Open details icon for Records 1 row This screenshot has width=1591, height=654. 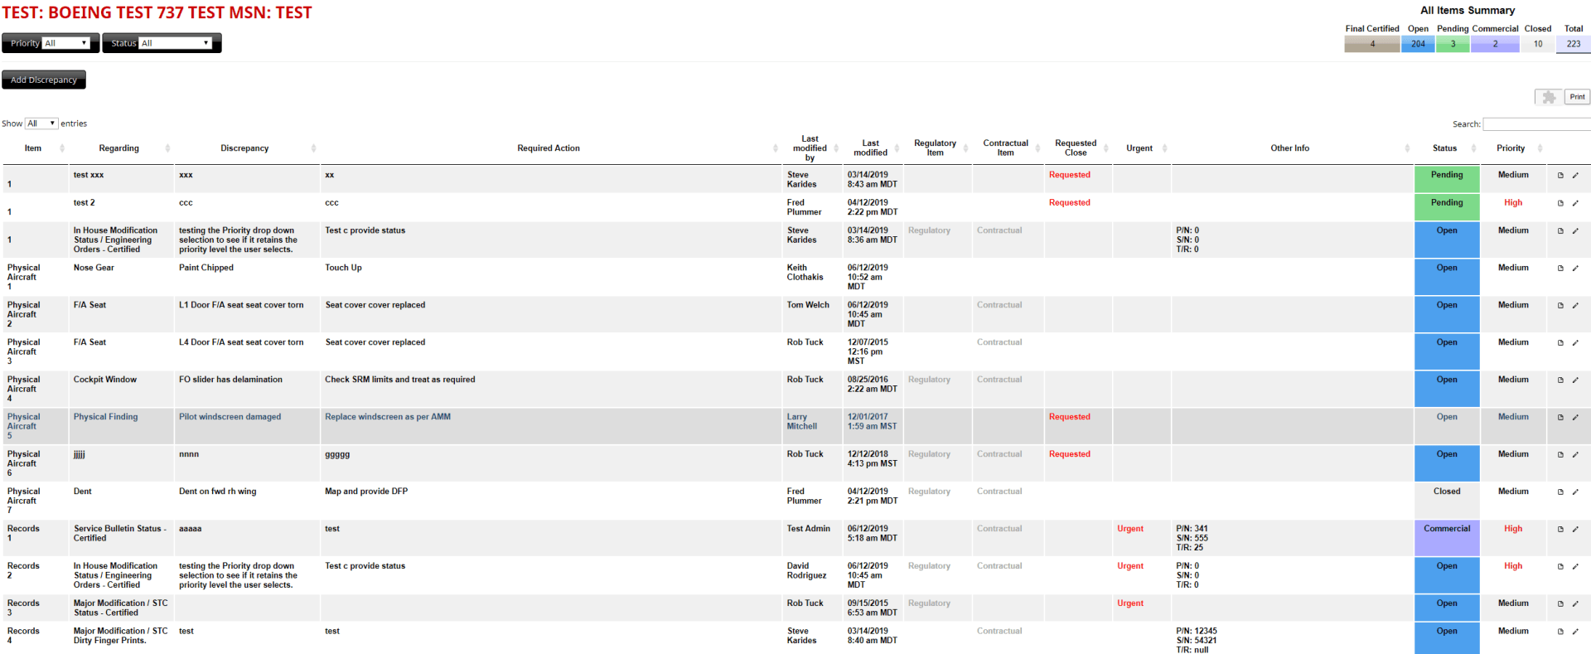click(1560, 530)
